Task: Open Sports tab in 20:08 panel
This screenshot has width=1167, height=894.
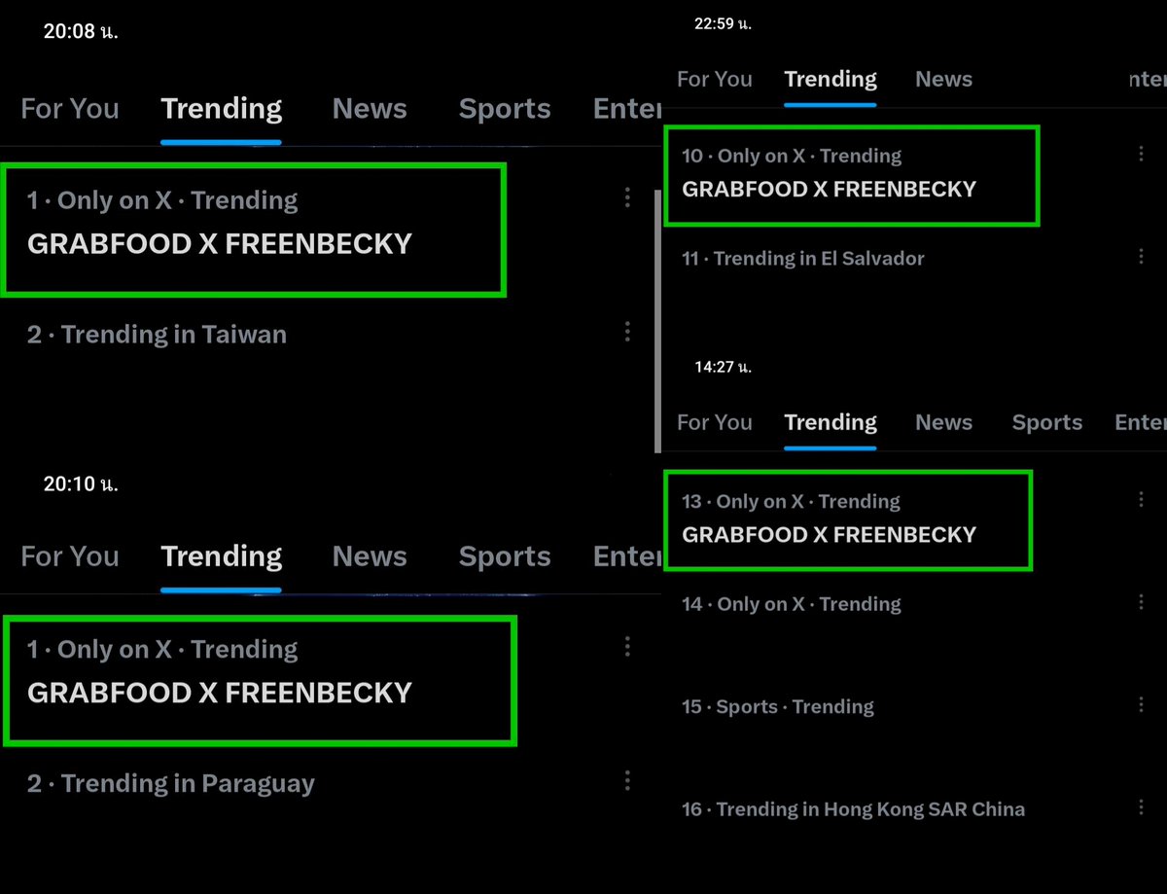Action: click(505, 109)
